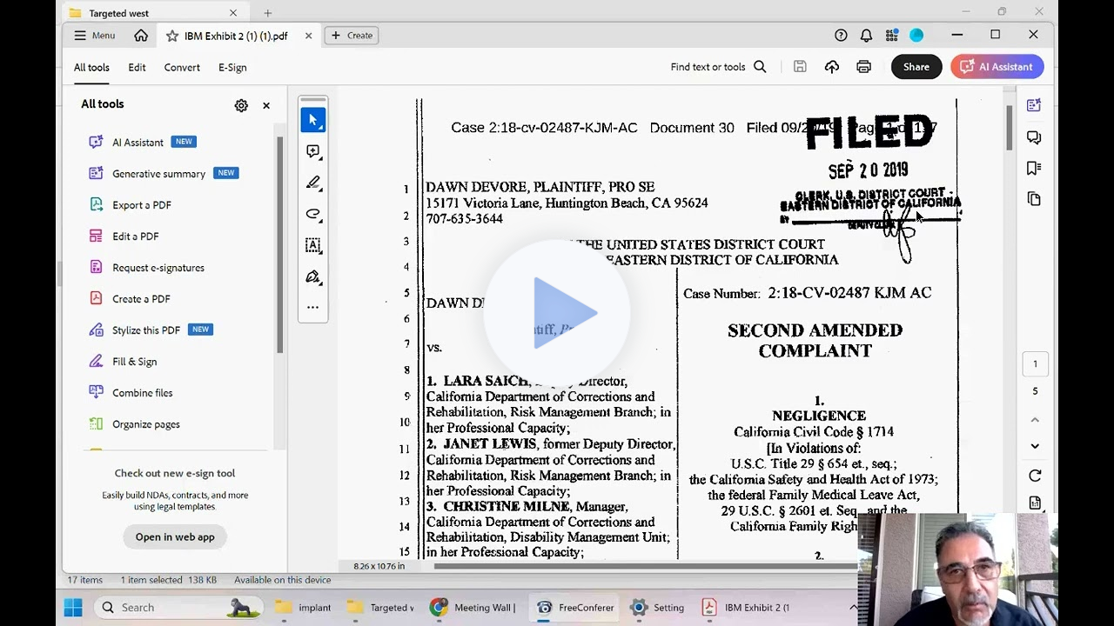The image size is (1114, 626).
Task: Go to next page with down chevron
Action: [x=1035, y=446]
